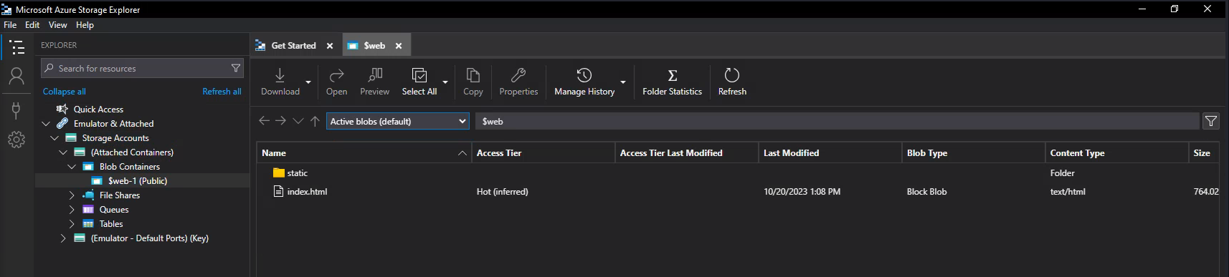Open recent locations down chevron
Screen dimensions: 1229x277
pyautogui.click(x=298, y=121)
